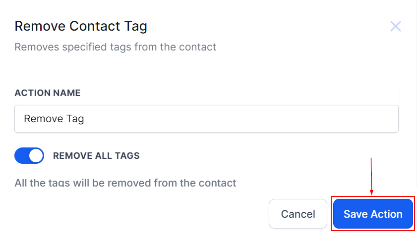Click the "Remove Contact Tag" heading
The image size is (417, 237).
(x=81, y=26)
